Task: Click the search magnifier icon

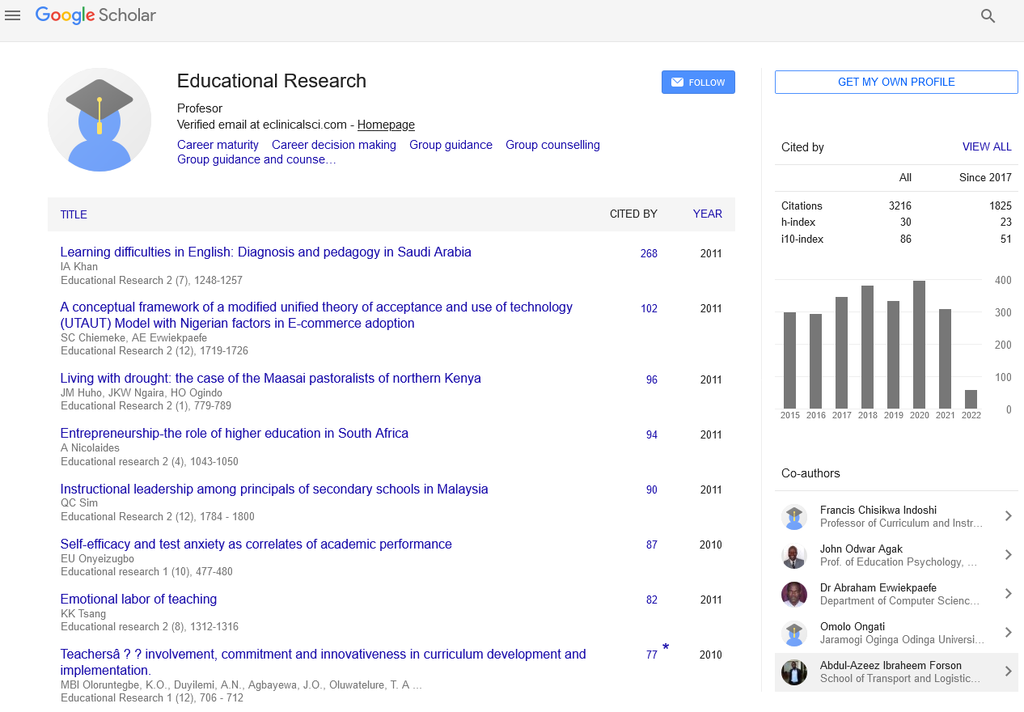Action: (988, 16)
